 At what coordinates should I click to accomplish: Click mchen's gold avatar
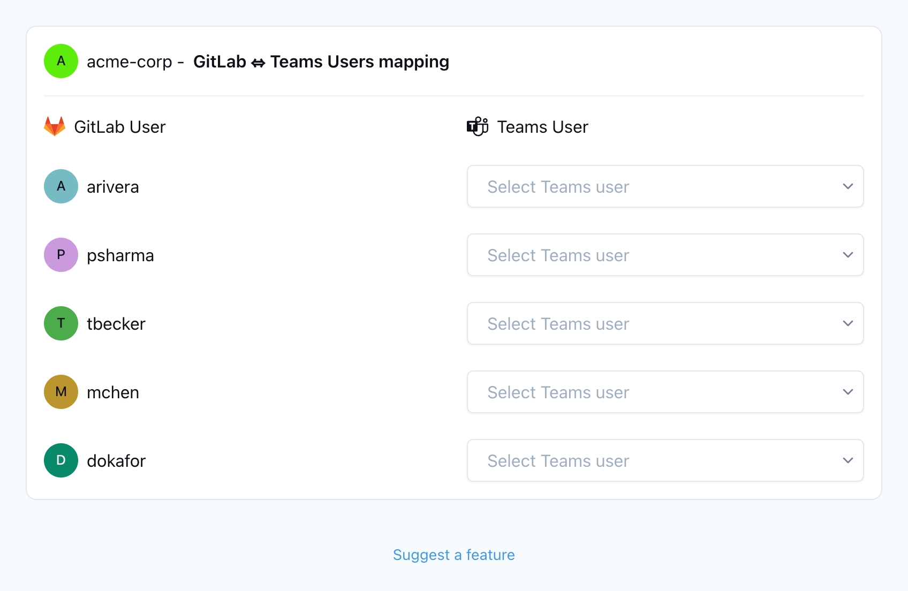pos(61,392)
